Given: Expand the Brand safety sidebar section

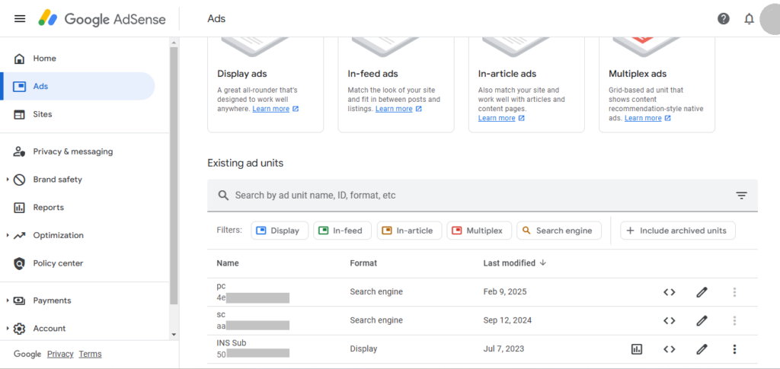Looking at the screenshot, I should point(8,180).
